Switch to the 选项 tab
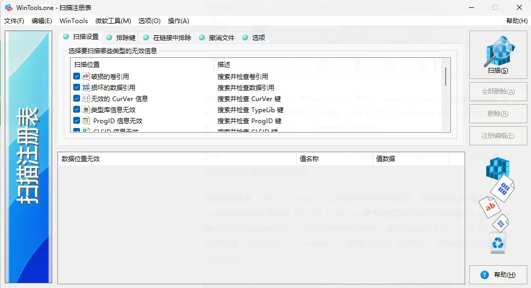This screenshot has height=288, width=531. coord(254,37)
